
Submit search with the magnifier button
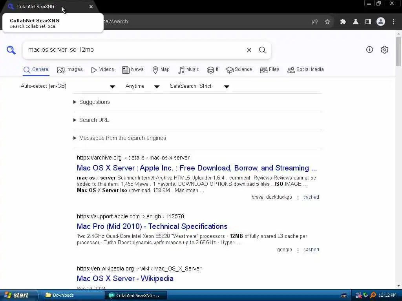click(x=262, y=50)
